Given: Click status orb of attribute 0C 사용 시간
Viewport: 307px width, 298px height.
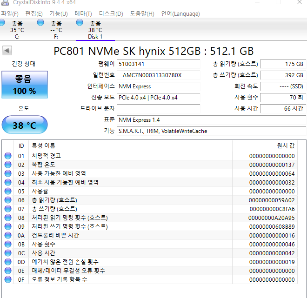Looking at the screenshot, I should (x=8, y=253).
